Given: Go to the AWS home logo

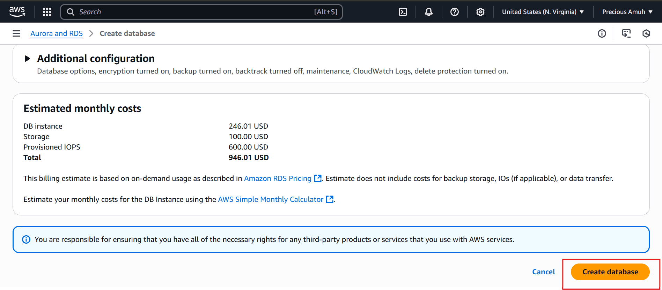Looking at the screenshot, I should coord(17,12).
